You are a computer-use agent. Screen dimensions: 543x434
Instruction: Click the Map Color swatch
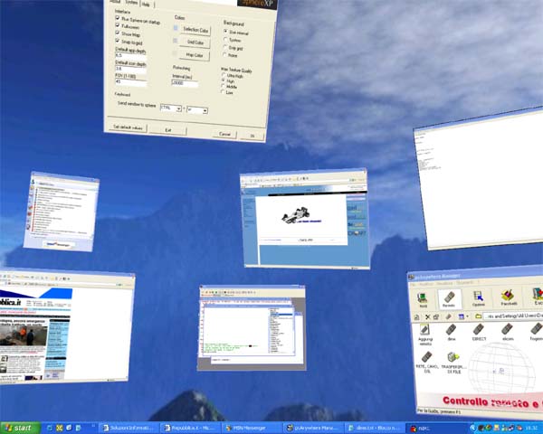(175, 53)
